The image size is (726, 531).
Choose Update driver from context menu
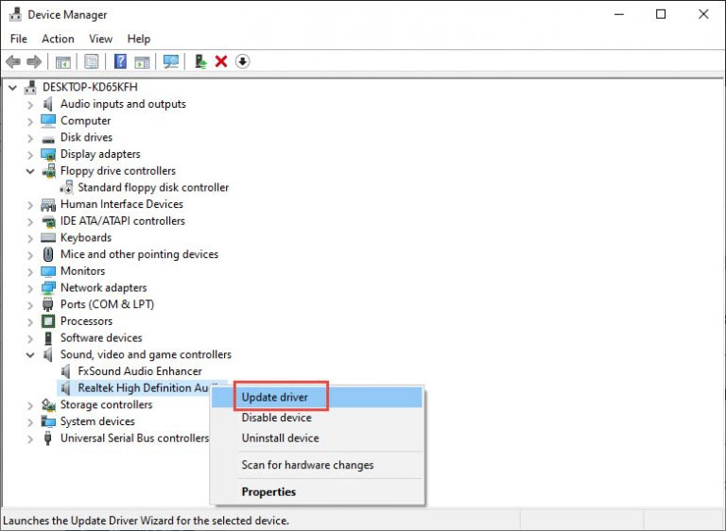[x=317, y=397]
